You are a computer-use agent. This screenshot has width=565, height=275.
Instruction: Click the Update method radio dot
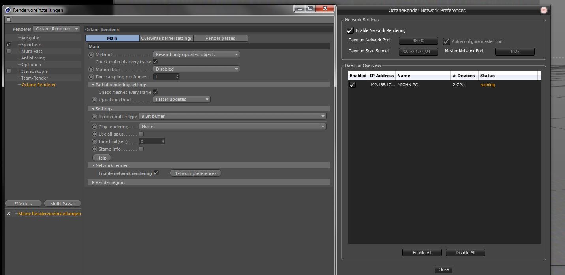(x=94, y=100)
